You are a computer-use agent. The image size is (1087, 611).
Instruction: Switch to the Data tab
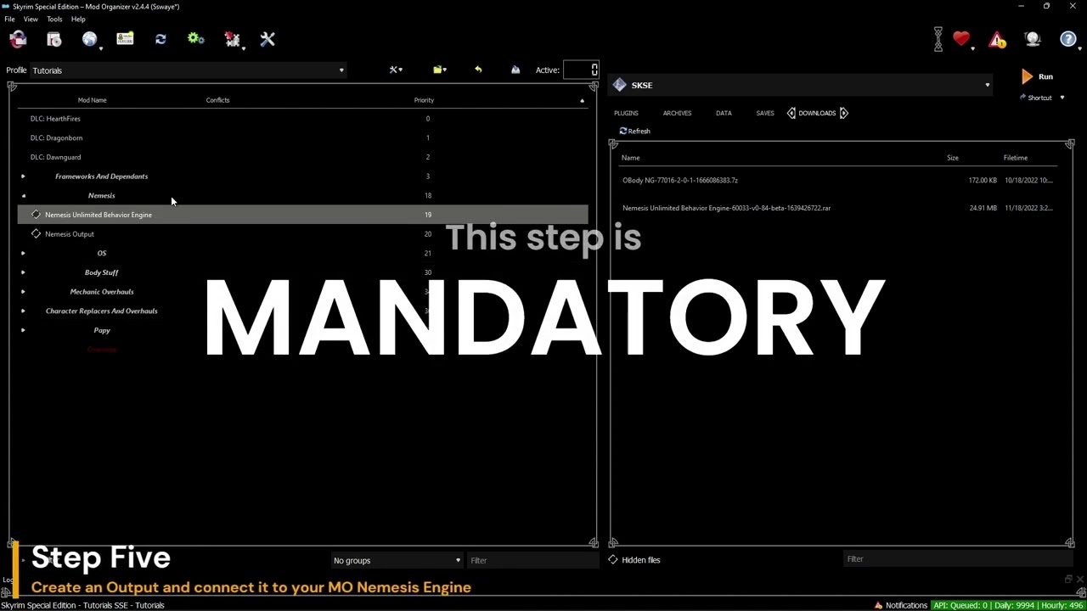pyautogui.click(x=724, y=113)
